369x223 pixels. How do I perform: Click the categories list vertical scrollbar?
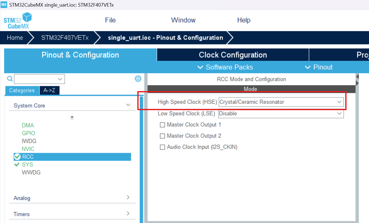[142, 159]
